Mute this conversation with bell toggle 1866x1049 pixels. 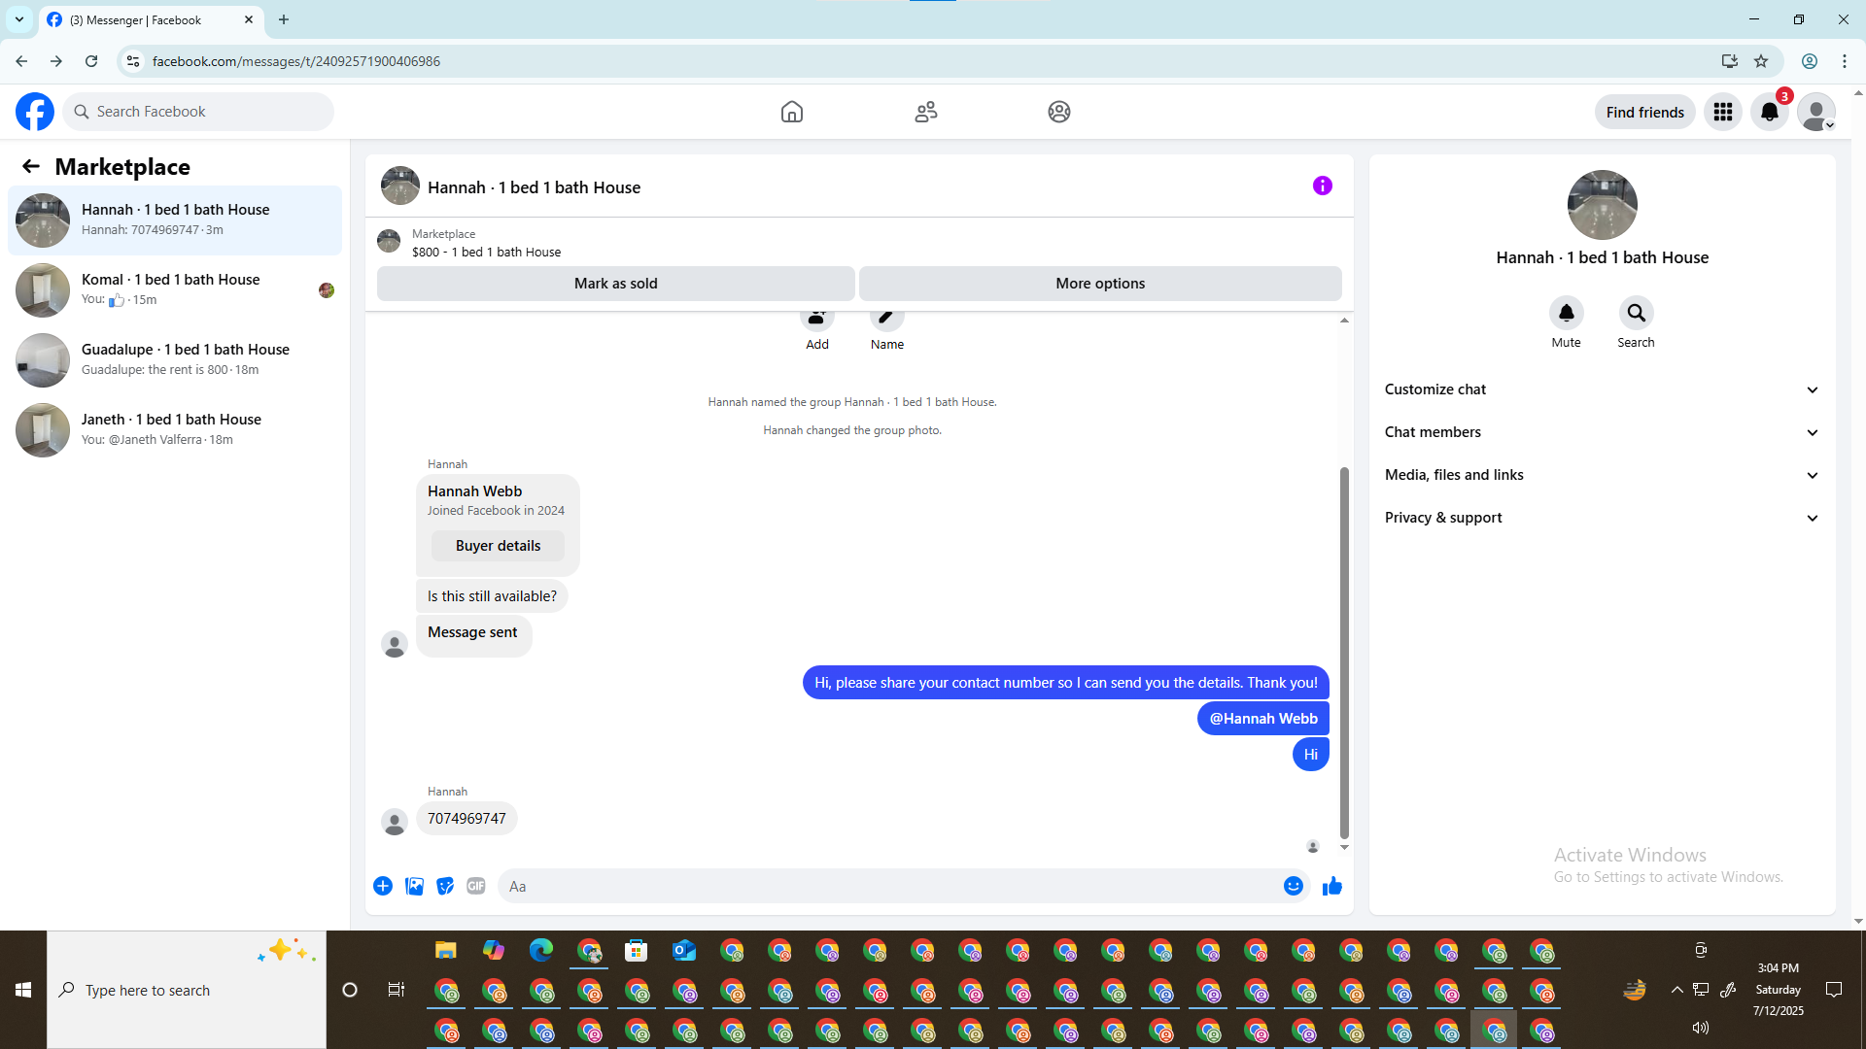(1566, 314)
